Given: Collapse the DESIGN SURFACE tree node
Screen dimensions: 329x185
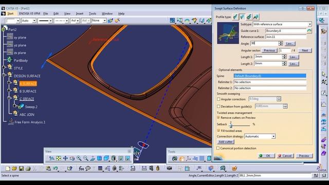Looking at the screenshot, I should [x=4, y=75].
